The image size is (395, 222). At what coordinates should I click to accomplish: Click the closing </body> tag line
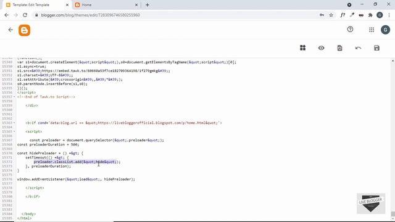(x=28, y=214)
